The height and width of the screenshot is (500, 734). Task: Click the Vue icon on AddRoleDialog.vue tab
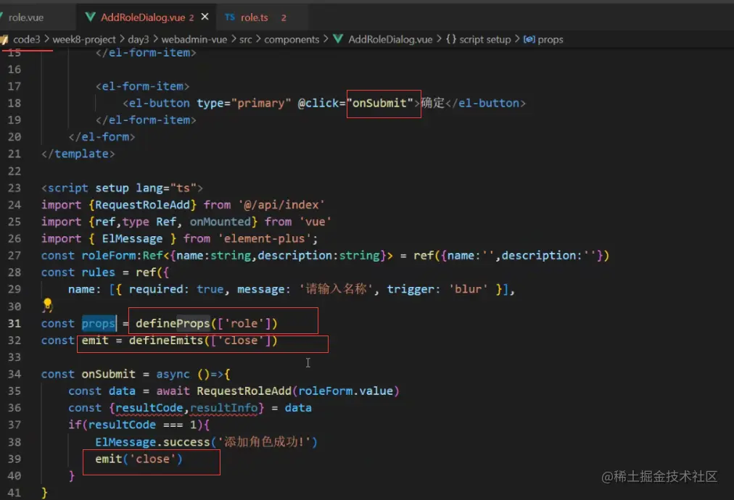point(90,17)
